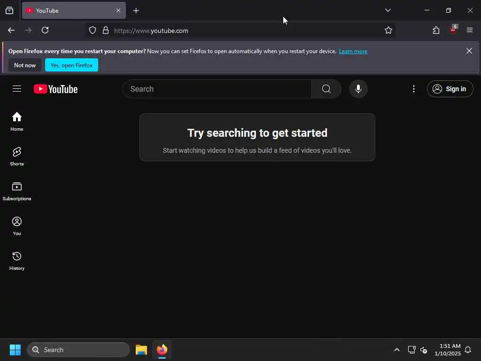Screen dimensions: 481x361
Task: Open Firefox tracking protection shield
Action: point(93,31)
